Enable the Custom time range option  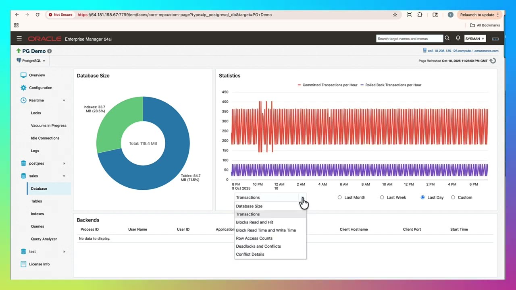pyautogui.click(x=453, y=197)
